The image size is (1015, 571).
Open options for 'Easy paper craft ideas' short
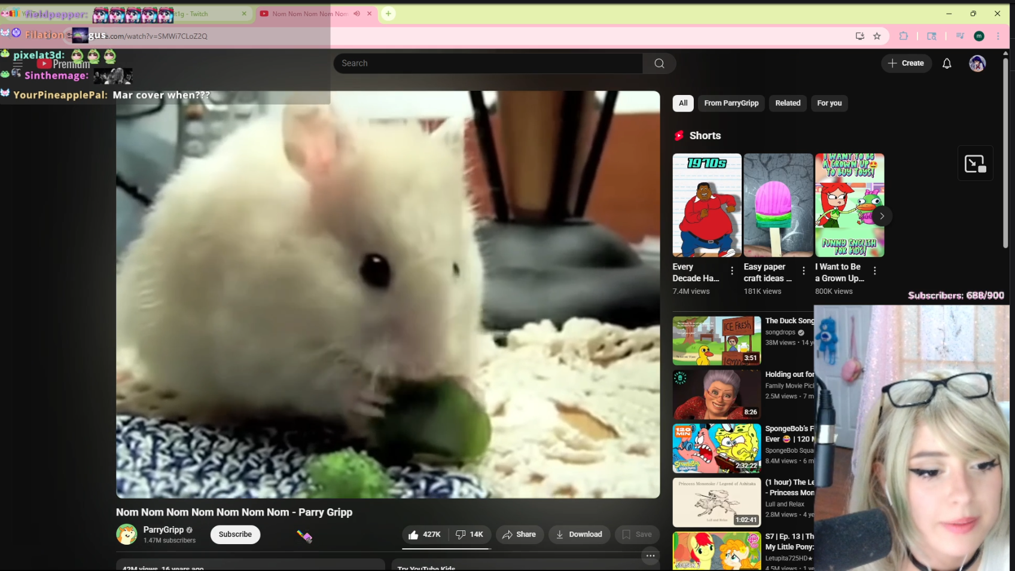[804, 271]
